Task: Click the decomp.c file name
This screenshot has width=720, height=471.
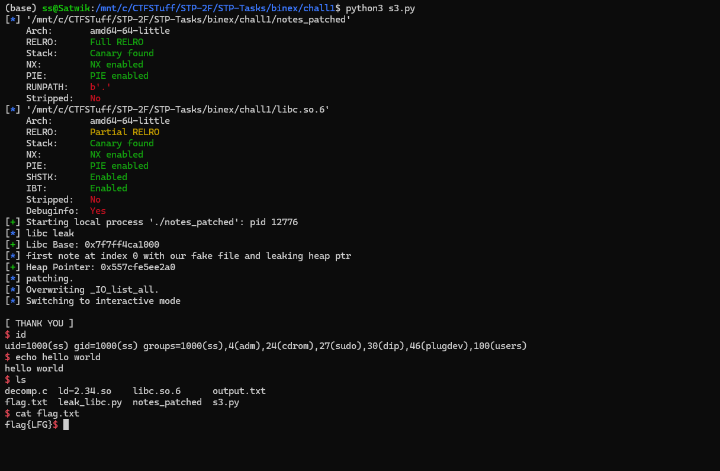Action: (x=26, y=391)
